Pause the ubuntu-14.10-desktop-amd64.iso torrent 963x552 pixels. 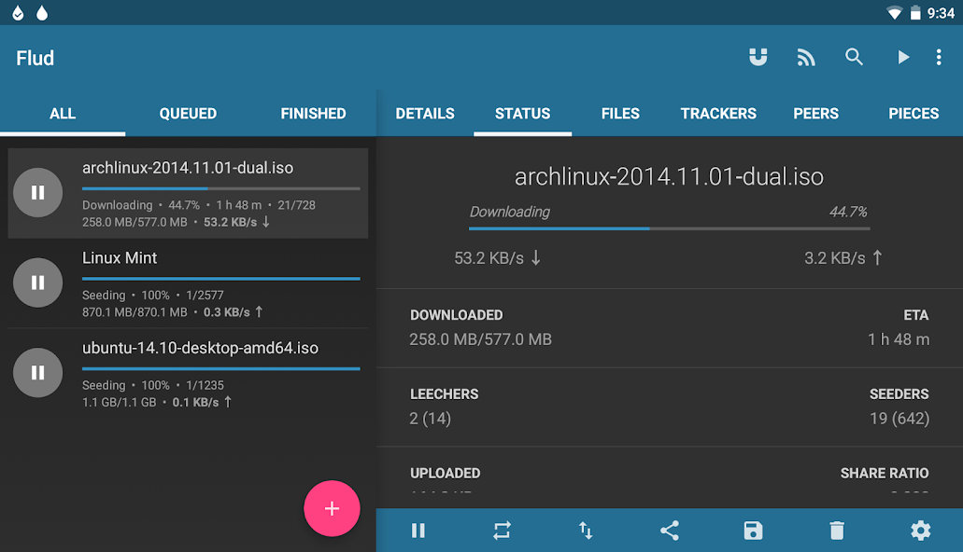(x=37, y=372)
